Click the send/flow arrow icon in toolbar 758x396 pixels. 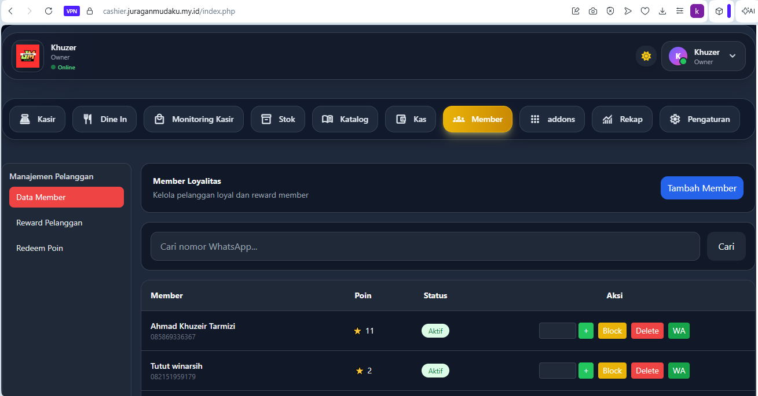[628, 11]
